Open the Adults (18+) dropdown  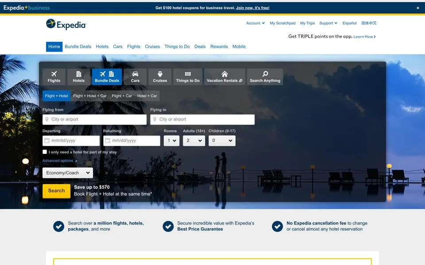point(194,140)
